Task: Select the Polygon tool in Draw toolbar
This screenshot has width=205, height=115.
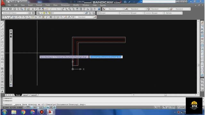Action: [x=2, y=32]
